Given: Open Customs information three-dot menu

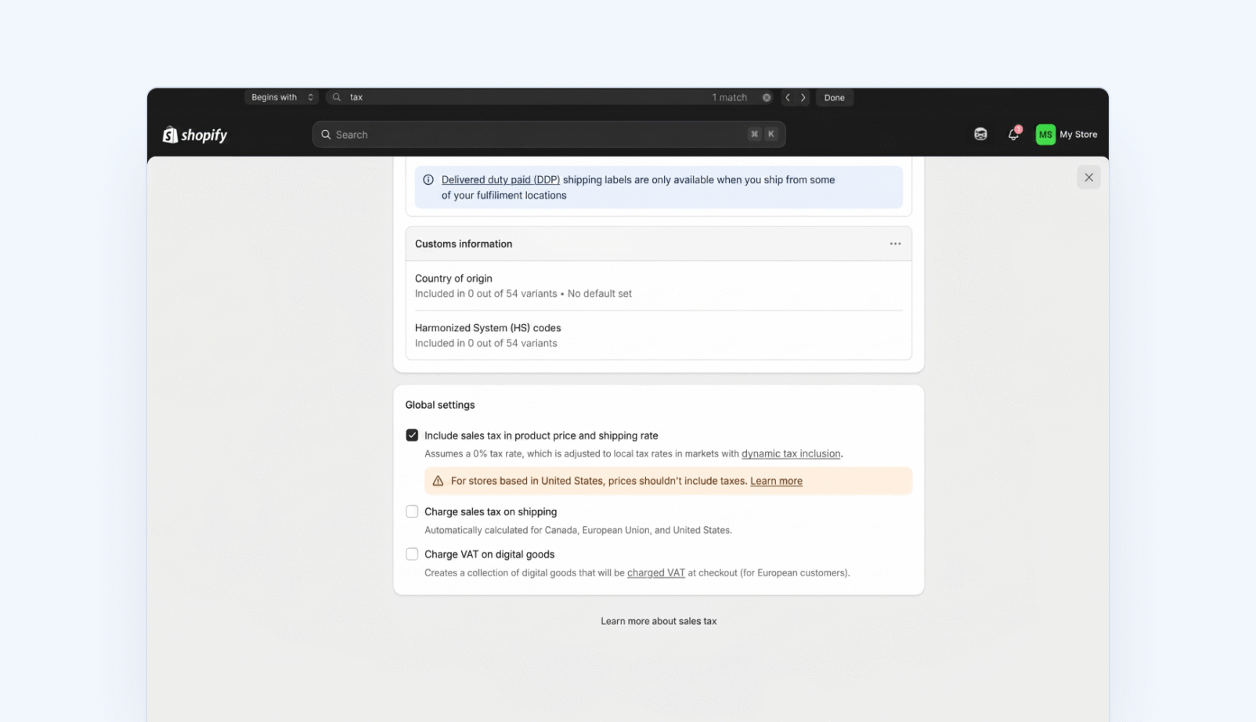Looking at the screenshot, I should point(895,244).
